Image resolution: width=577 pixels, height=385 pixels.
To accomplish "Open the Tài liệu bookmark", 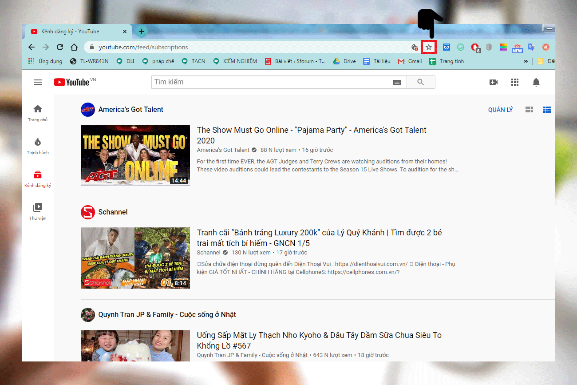I will (x=377, y=61).
